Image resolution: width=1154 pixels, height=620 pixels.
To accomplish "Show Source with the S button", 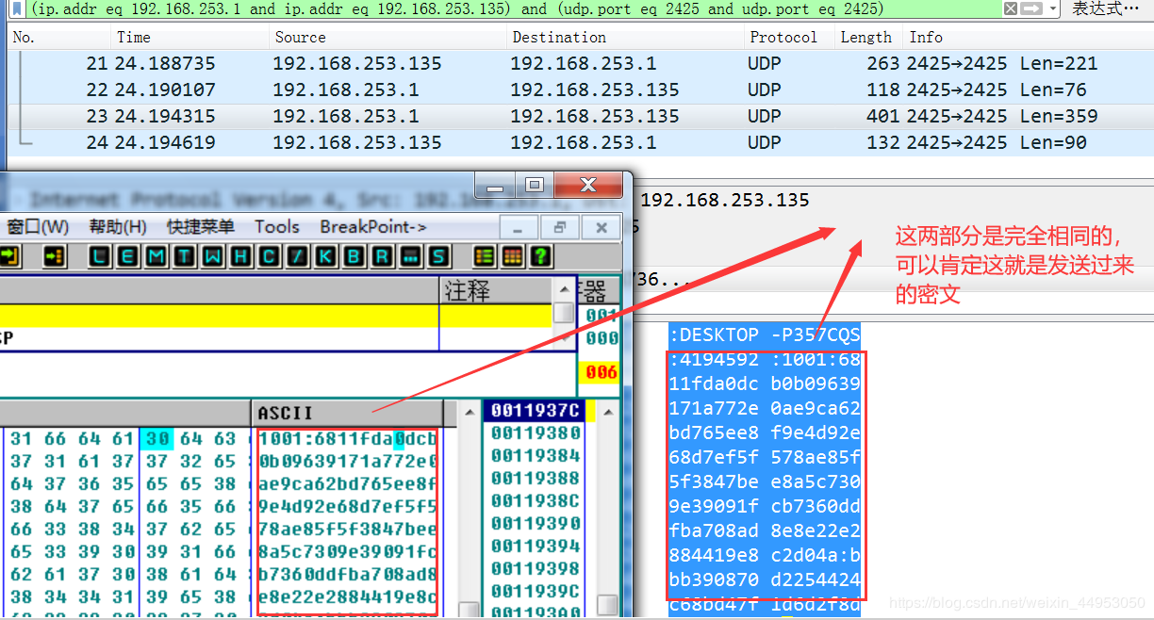I will click(438, 256).
